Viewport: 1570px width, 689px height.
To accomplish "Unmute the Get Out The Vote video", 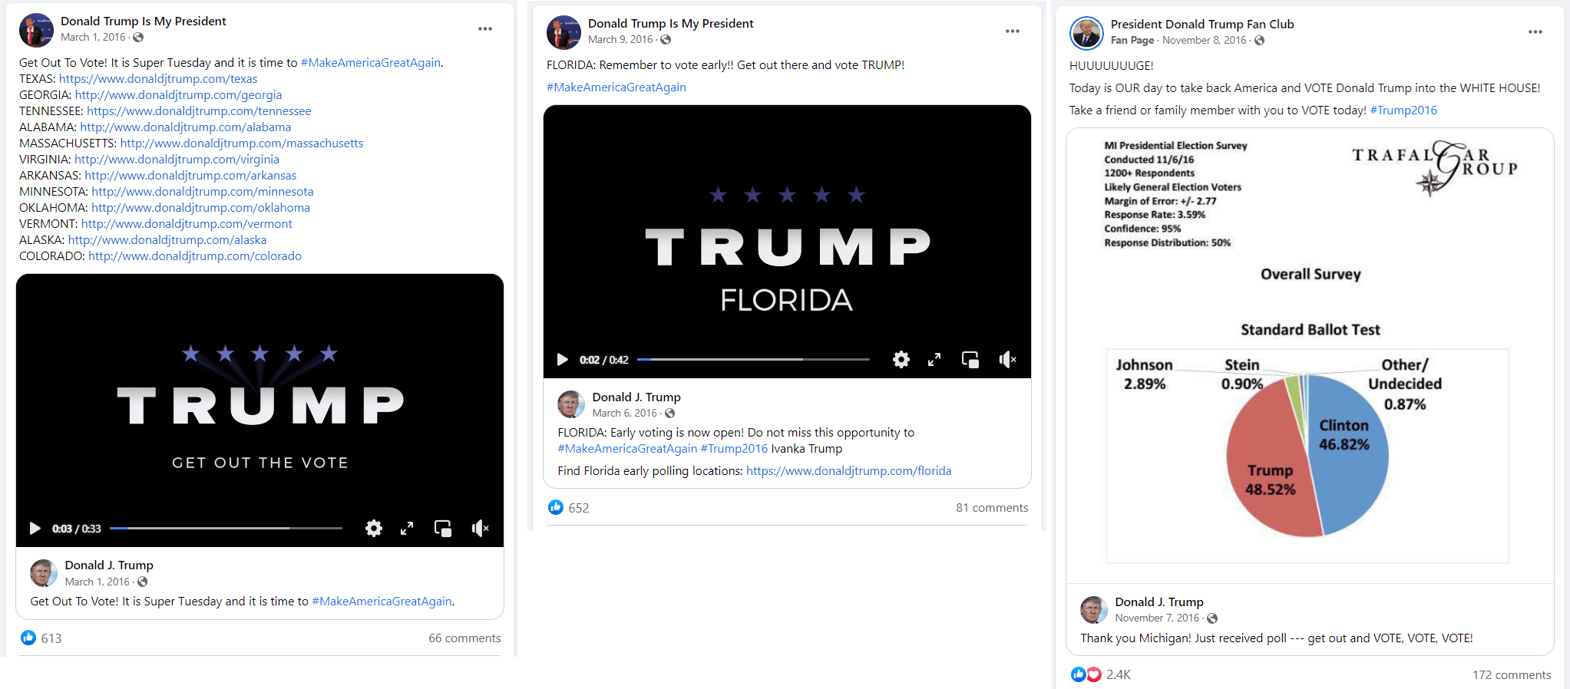I will tap(480, 529).
